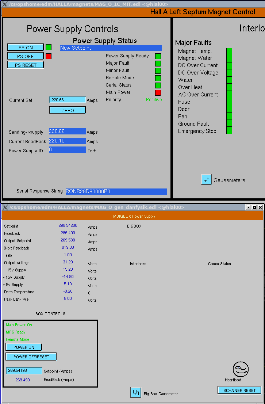Click the Remote Mode text in Box Controls
The width and height of the screenshot is (265, 404).
17,339
